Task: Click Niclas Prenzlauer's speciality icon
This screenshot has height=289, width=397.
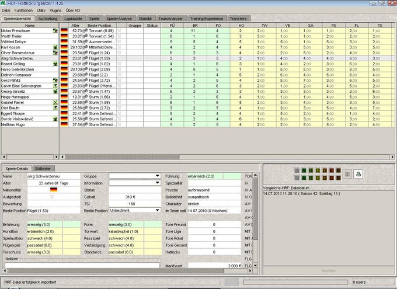Action: (x=55, y=30)
